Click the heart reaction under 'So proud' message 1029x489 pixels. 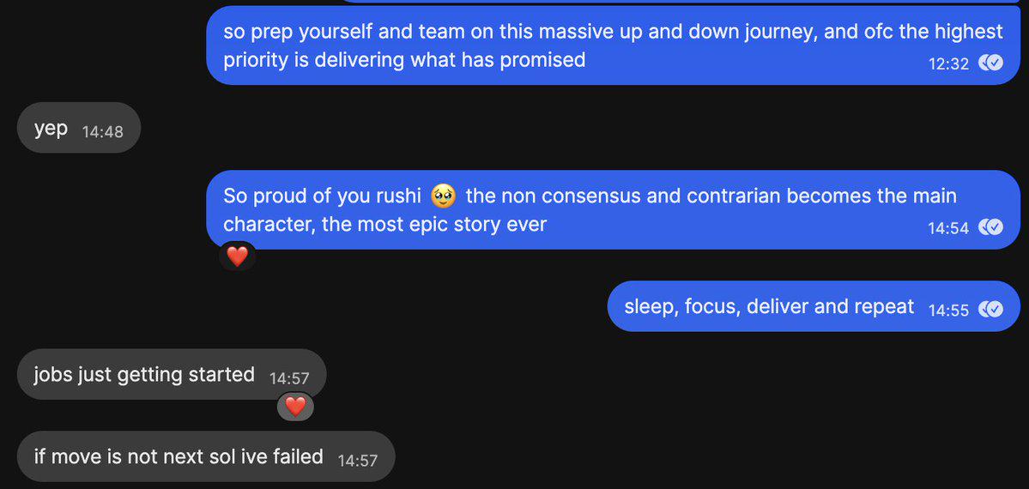(237, 256)
